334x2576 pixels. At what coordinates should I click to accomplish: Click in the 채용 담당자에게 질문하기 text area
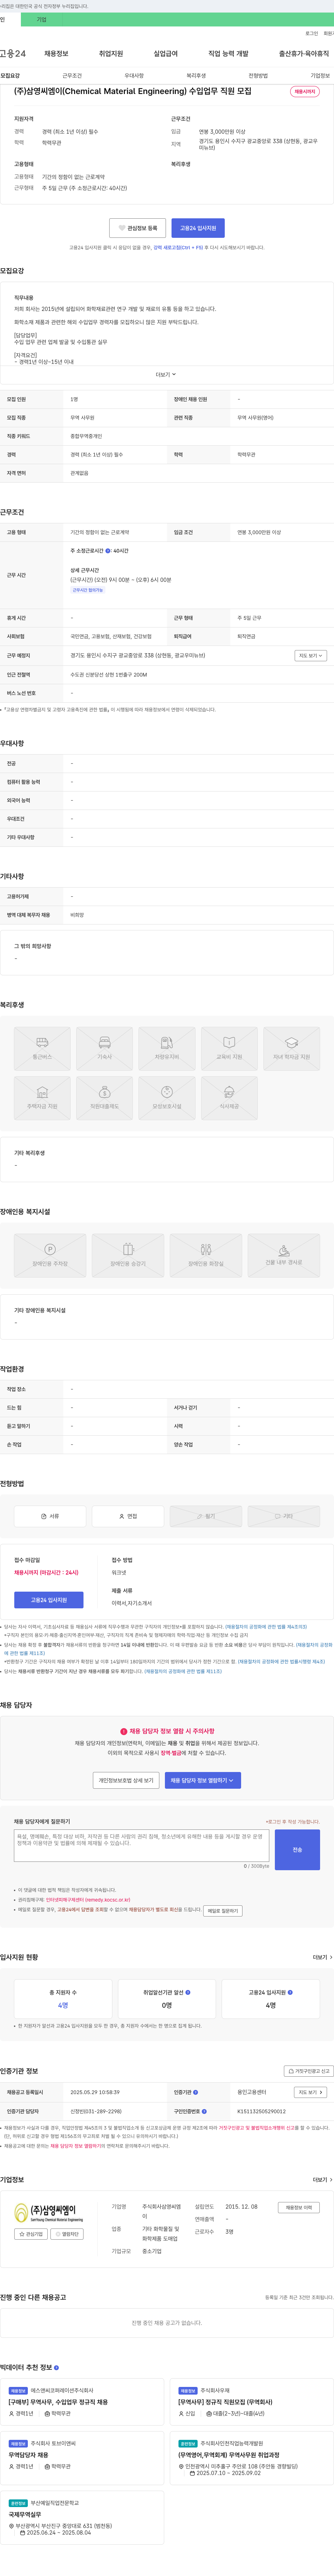point(141,1846)
